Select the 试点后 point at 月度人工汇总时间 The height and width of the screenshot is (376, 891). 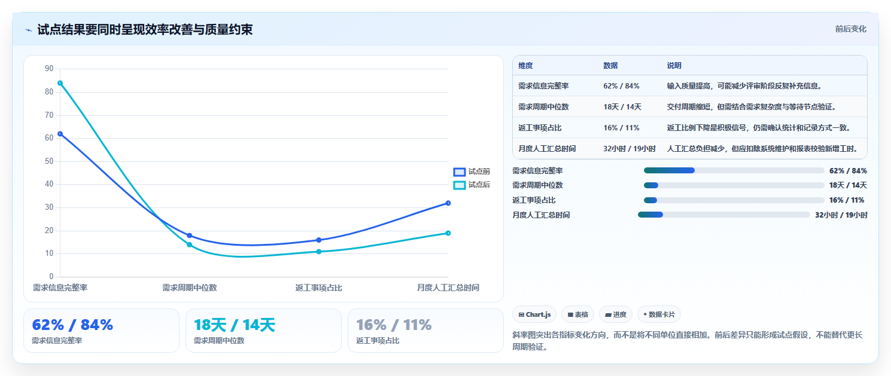point(448,233)
